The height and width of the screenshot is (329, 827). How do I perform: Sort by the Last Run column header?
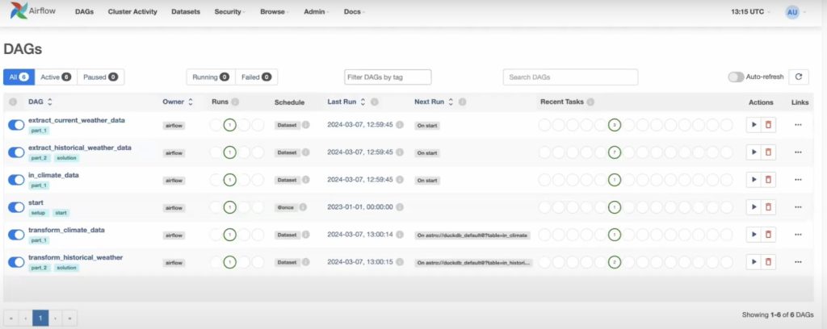pyautogui.click(x=342, y=102)
